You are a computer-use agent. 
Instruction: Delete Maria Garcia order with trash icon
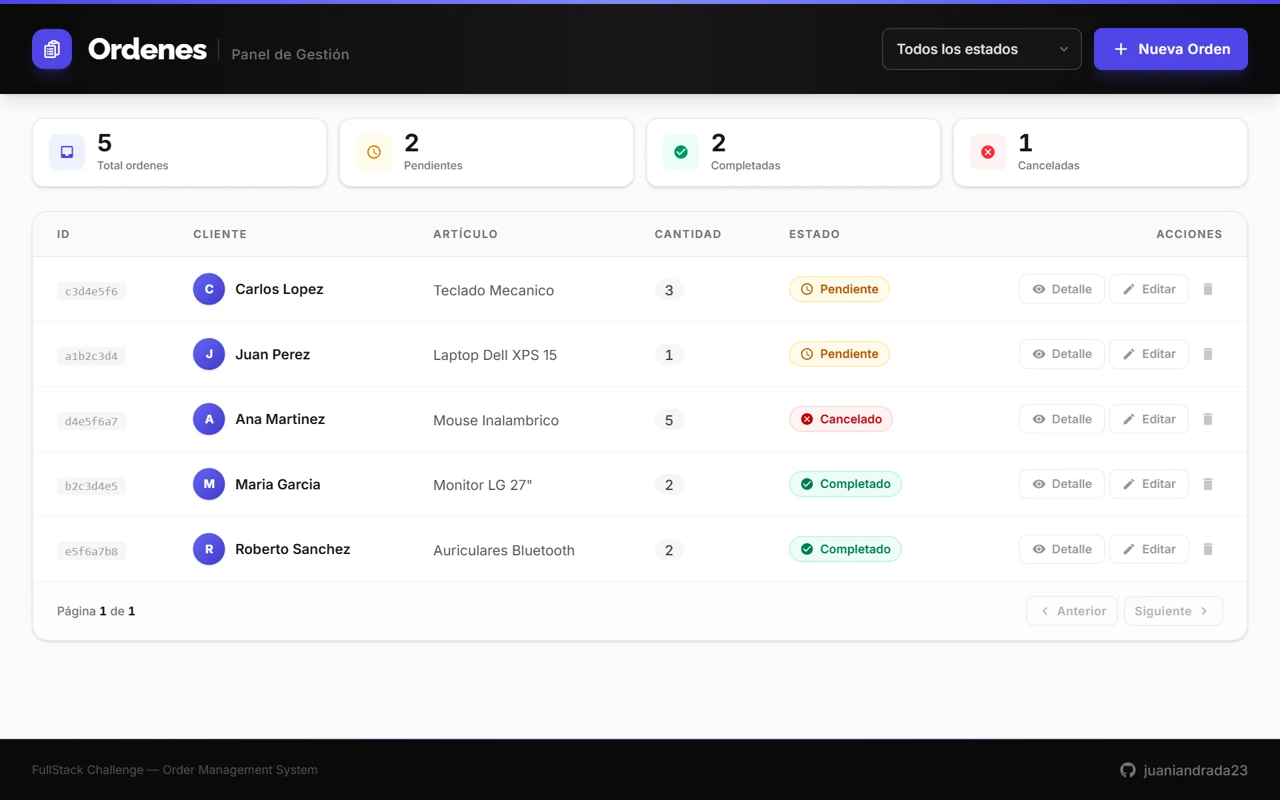point(1207,484)
